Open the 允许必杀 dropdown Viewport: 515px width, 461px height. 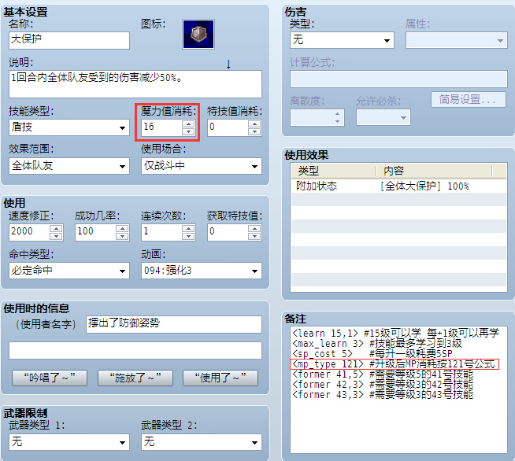coord(383,117)
